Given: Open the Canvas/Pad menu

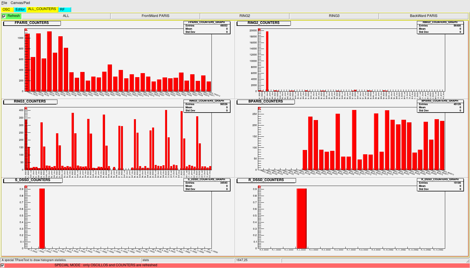Looking at the screenshot, I should (x=20, y=3).
